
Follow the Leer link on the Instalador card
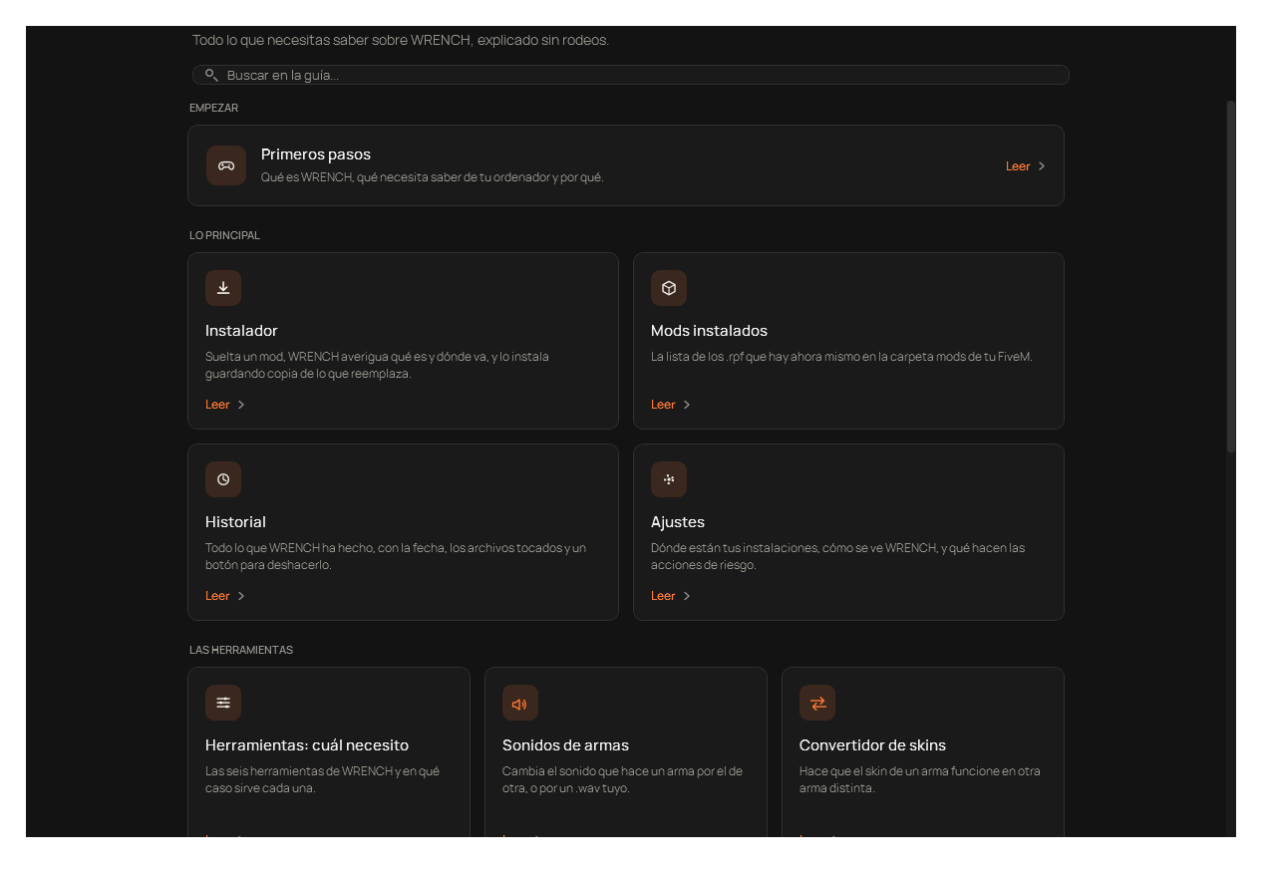click(225, 405)
